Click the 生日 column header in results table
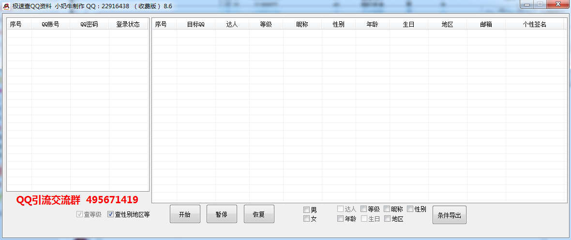The width and height of the screenshot is (571, 240). pos(408,24)
